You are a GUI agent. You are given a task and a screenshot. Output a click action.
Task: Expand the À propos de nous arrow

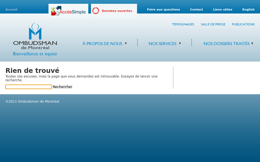(126, 43)
